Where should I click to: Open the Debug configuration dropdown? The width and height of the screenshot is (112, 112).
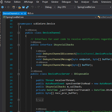pyautogui.click(x=50, y=7)
